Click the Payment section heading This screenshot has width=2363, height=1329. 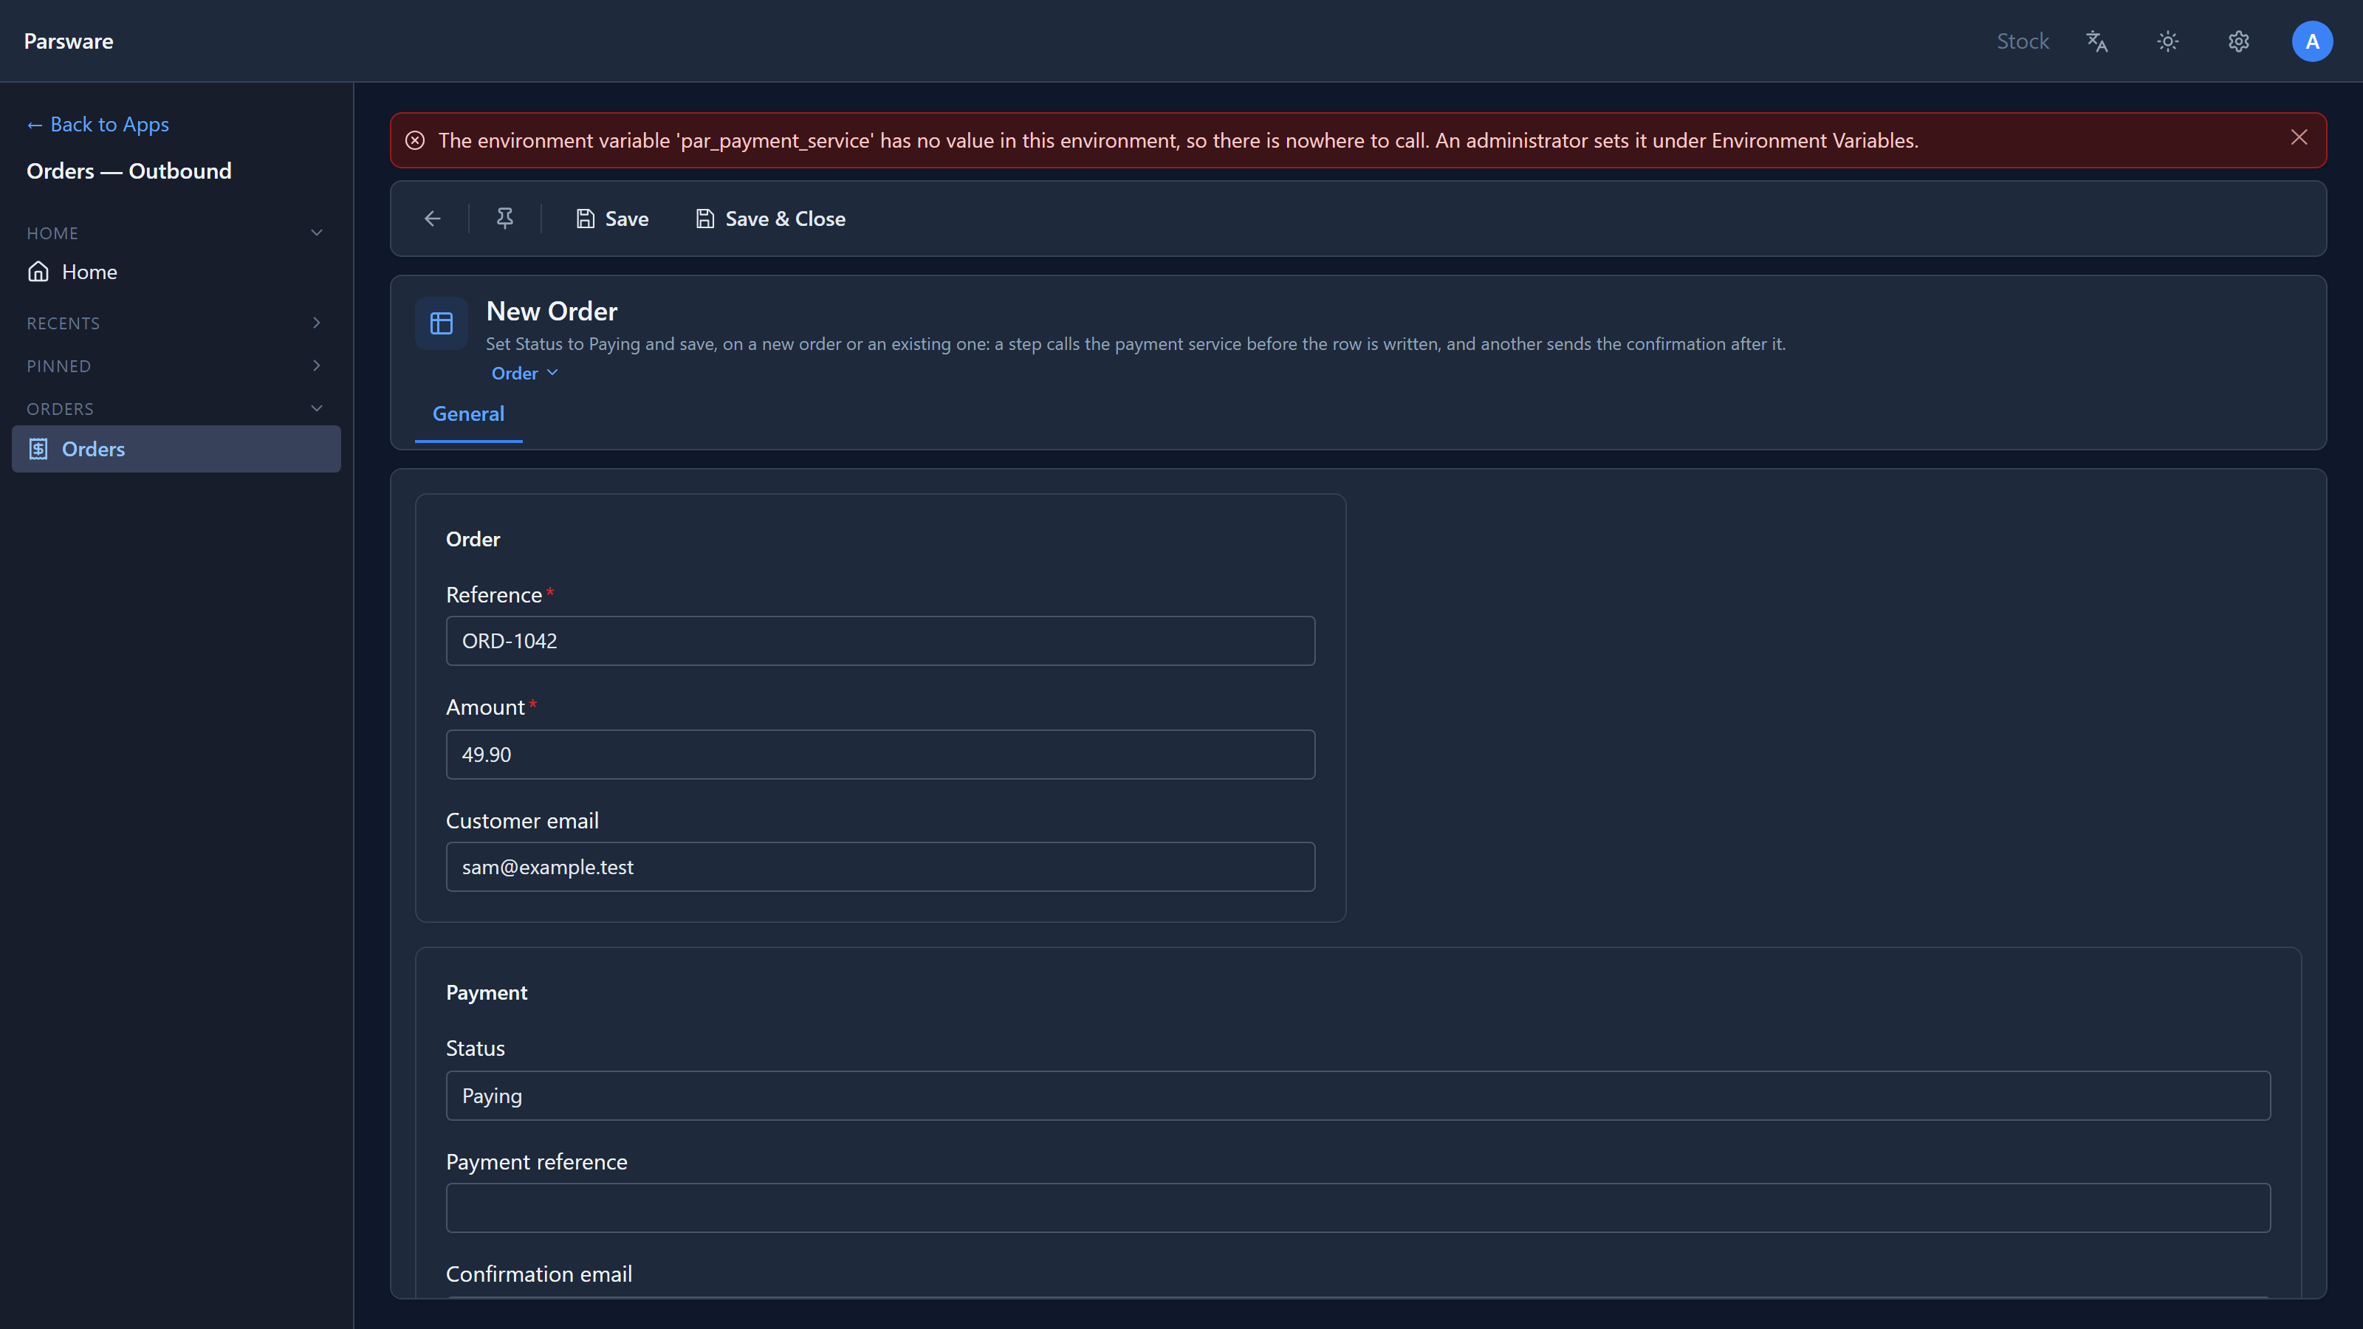click(486, 992)
